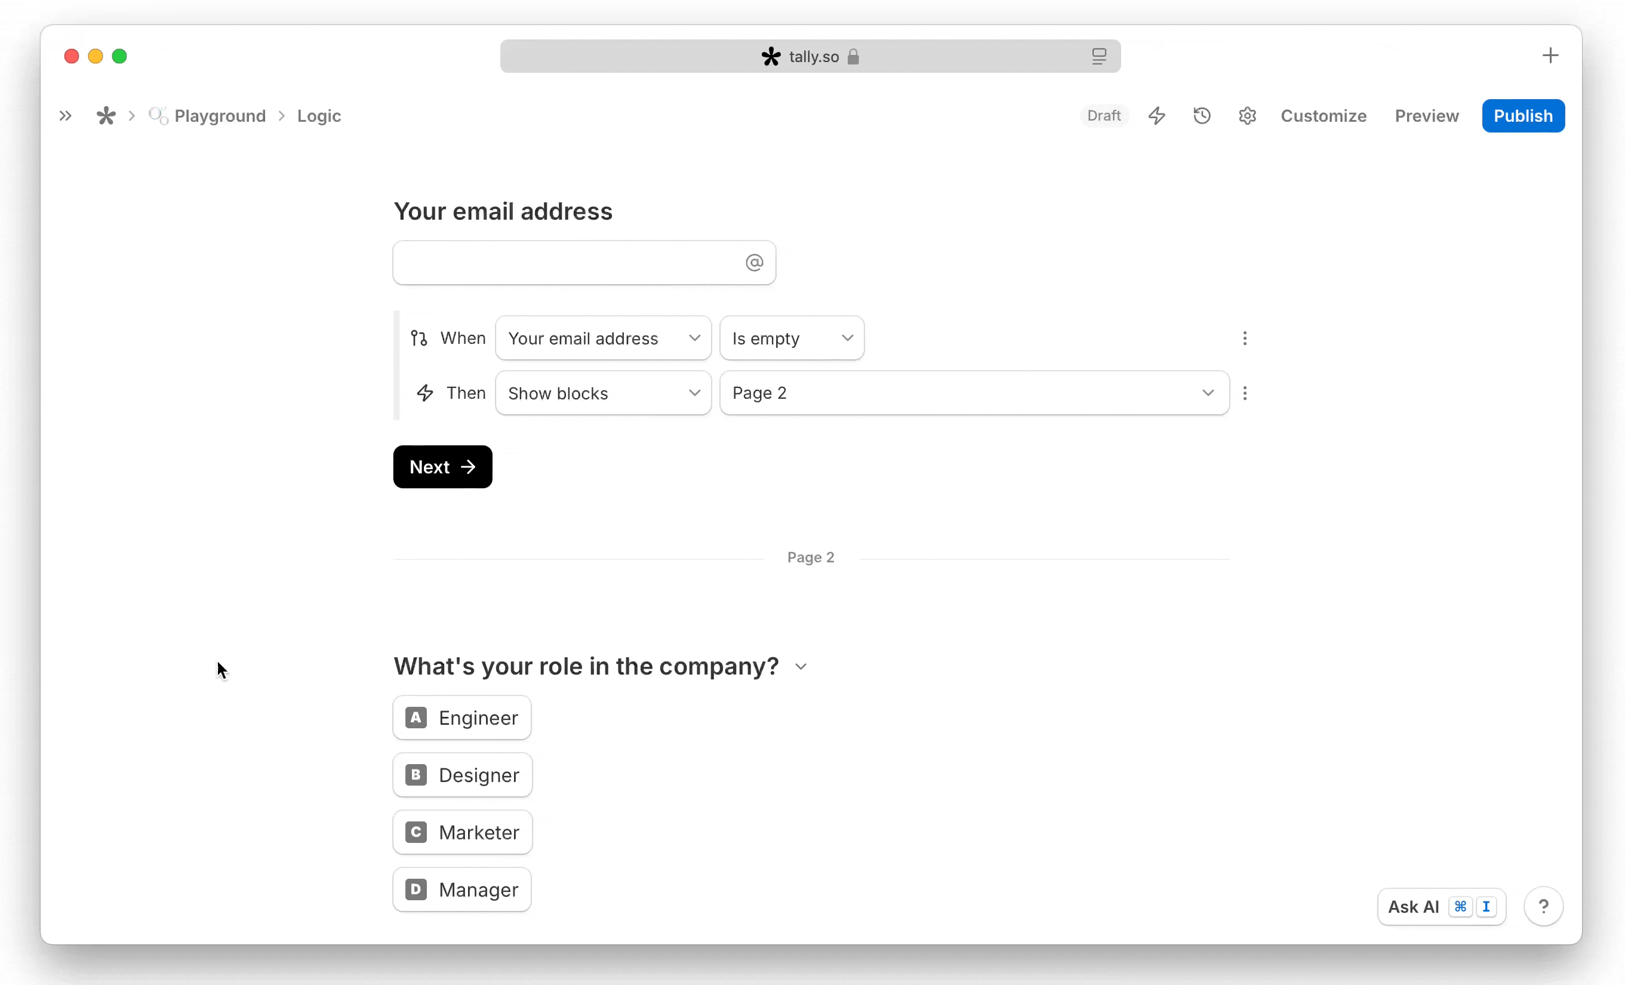Click the email address input field
This screenshot has width=1625, height=985.
584,263
